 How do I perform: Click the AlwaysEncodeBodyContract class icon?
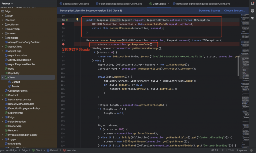coord(6,42)
